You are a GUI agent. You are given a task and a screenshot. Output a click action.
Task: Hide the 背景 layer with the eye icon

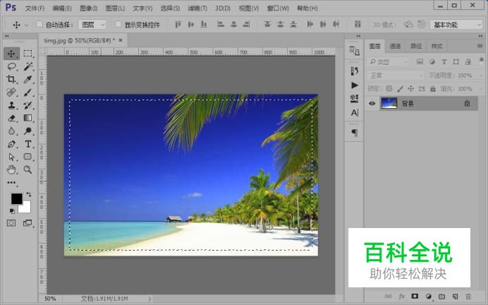pyautogui.click(x=372, y=103)
